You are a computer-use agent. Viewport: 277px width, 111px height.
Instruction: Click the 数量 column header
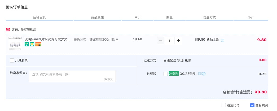169,17
